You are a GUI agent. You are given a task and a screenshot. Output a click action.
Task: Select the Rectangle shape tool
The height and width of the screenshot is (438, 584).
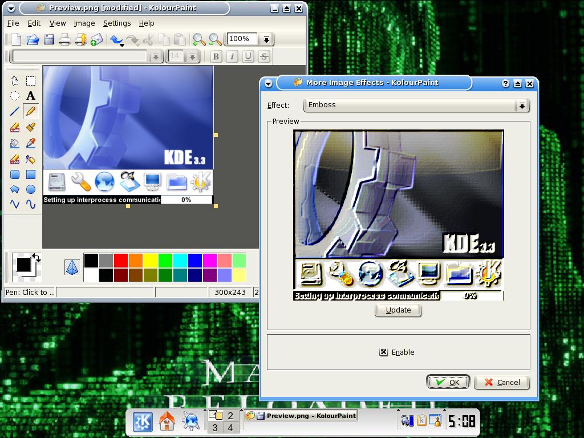point(31,175)
